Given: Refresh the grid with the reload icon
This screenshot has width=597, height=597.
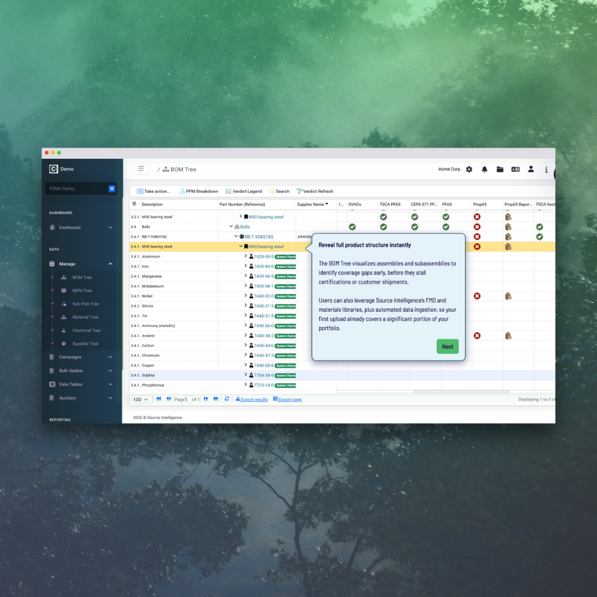Looking at the screenshot, I should coord(227,399).
